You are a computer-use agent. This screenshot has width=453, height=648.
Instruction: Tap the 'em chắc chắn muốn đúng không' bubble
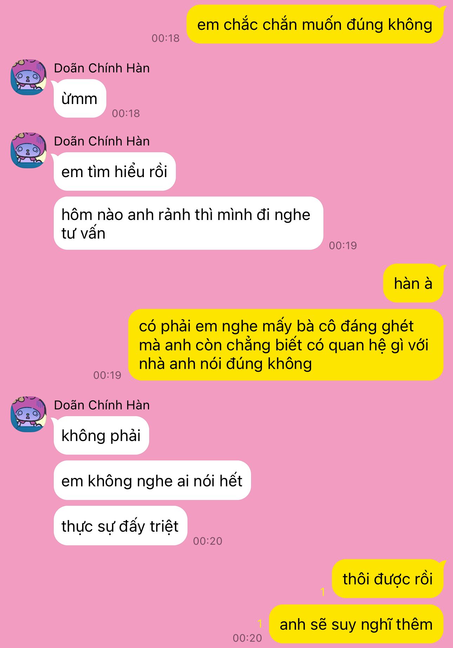[315, 24]
